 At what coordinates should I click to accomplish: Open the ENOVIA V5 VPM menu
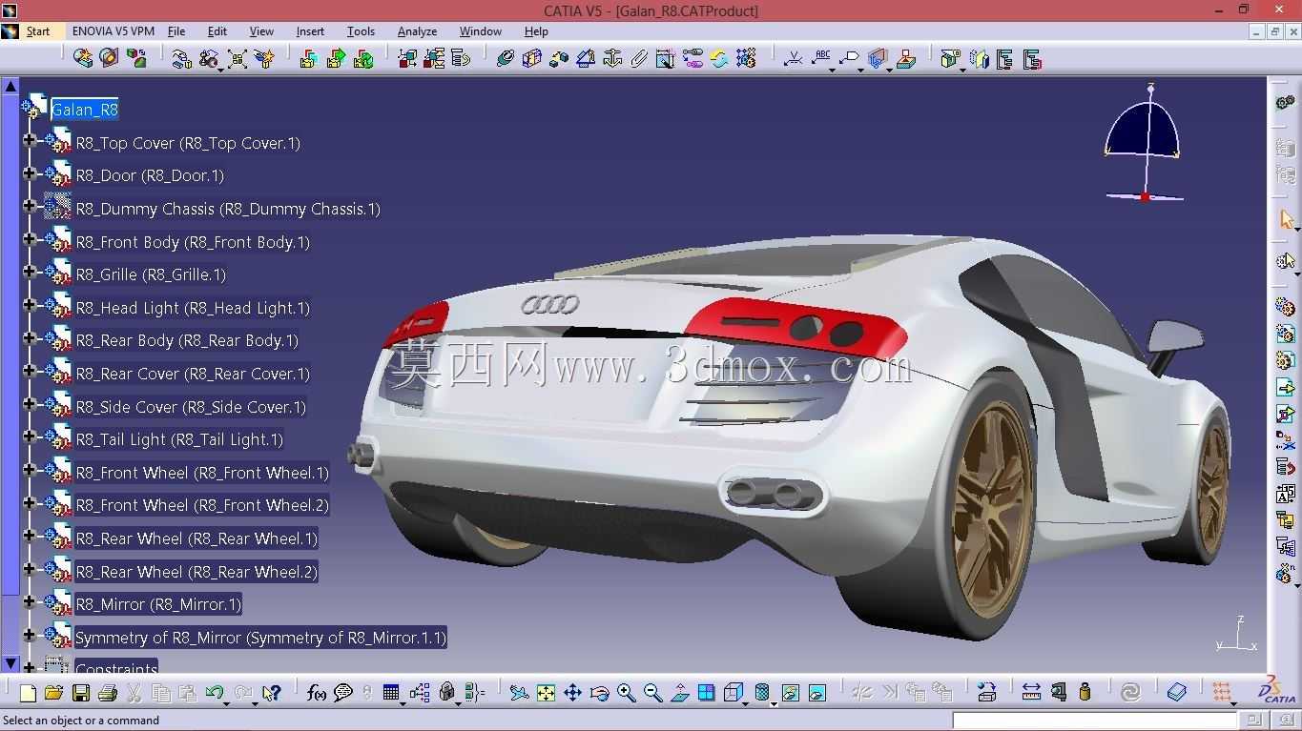pyautogui.click(x=114, y=31)
